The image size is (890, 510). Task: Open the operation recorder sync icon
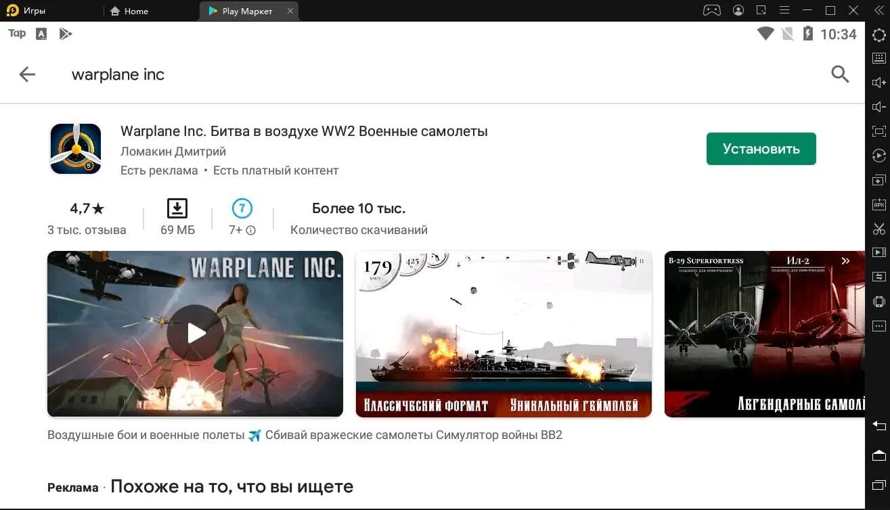(x=878, y=156)
